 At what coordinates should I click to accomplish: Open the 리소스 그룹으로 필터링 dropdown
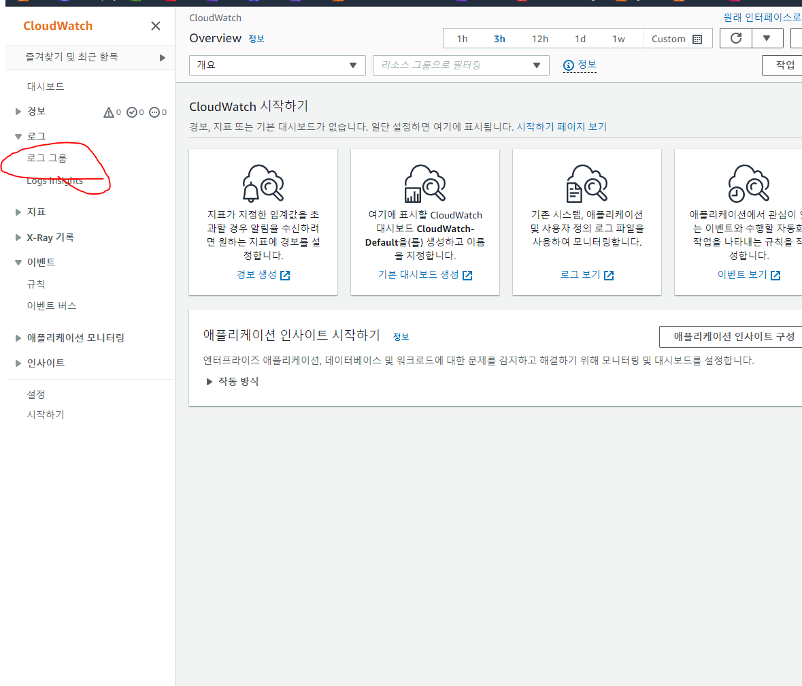point(461,65)
